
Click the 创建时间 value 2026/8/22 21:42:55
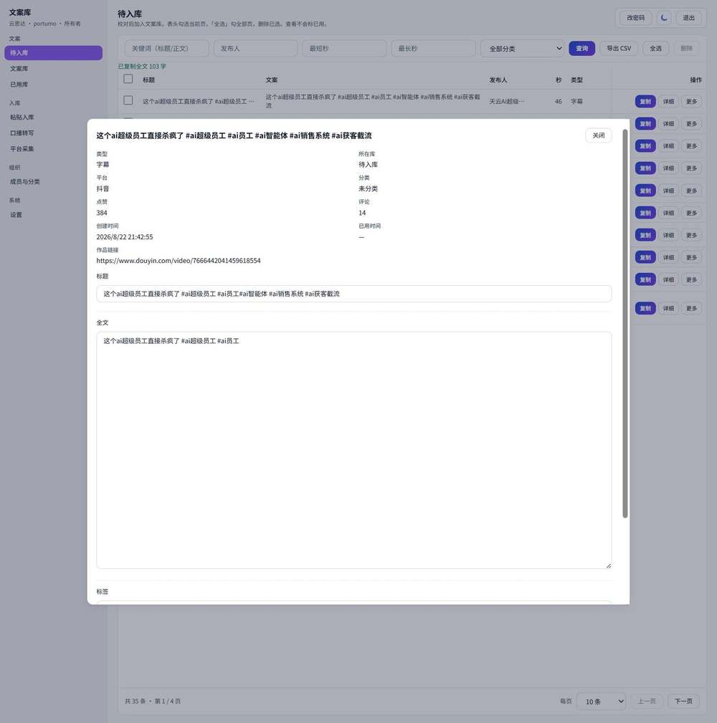point(125,237)
